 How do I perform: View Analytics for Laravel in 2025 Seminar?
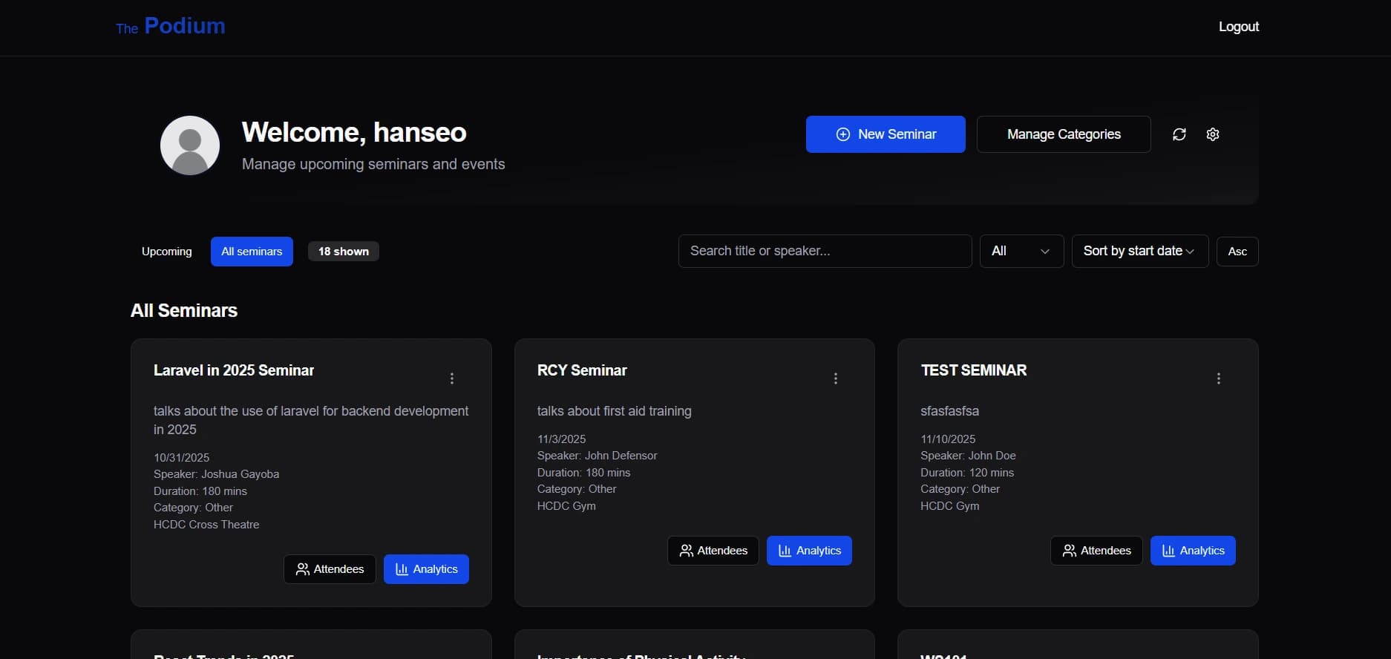[426, 569]
